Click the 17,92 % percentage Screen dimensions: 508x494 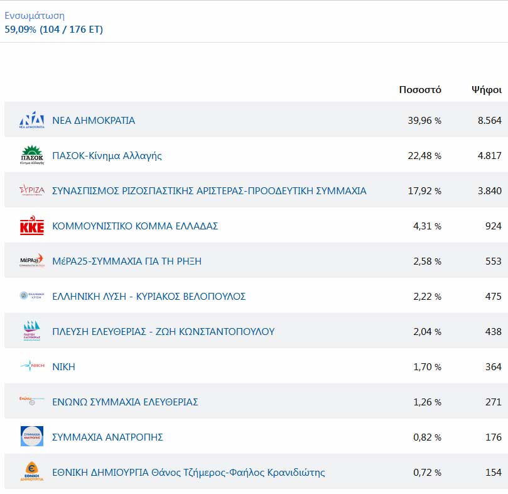click(x=424, y=191)
